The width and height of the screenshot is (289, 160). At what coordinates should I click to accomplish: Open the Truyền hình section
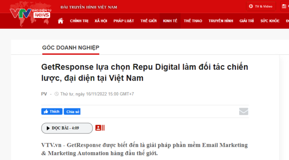pyautogui.click(x=220, y=21)
